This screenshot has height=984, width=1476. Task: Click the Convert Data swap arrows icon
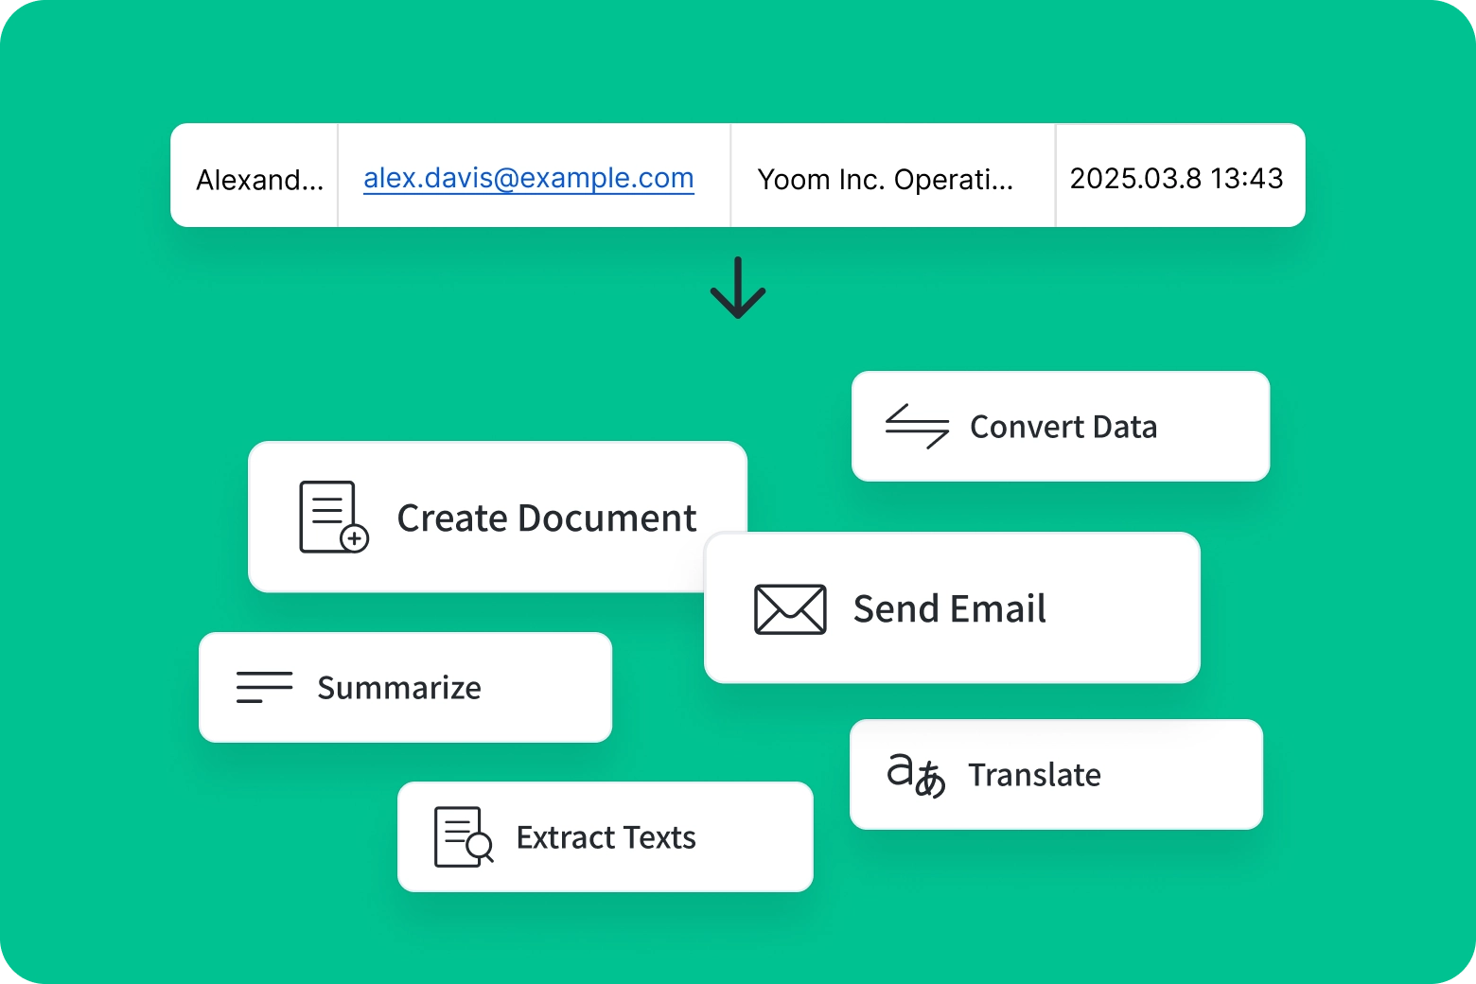(x=917, y=427)
